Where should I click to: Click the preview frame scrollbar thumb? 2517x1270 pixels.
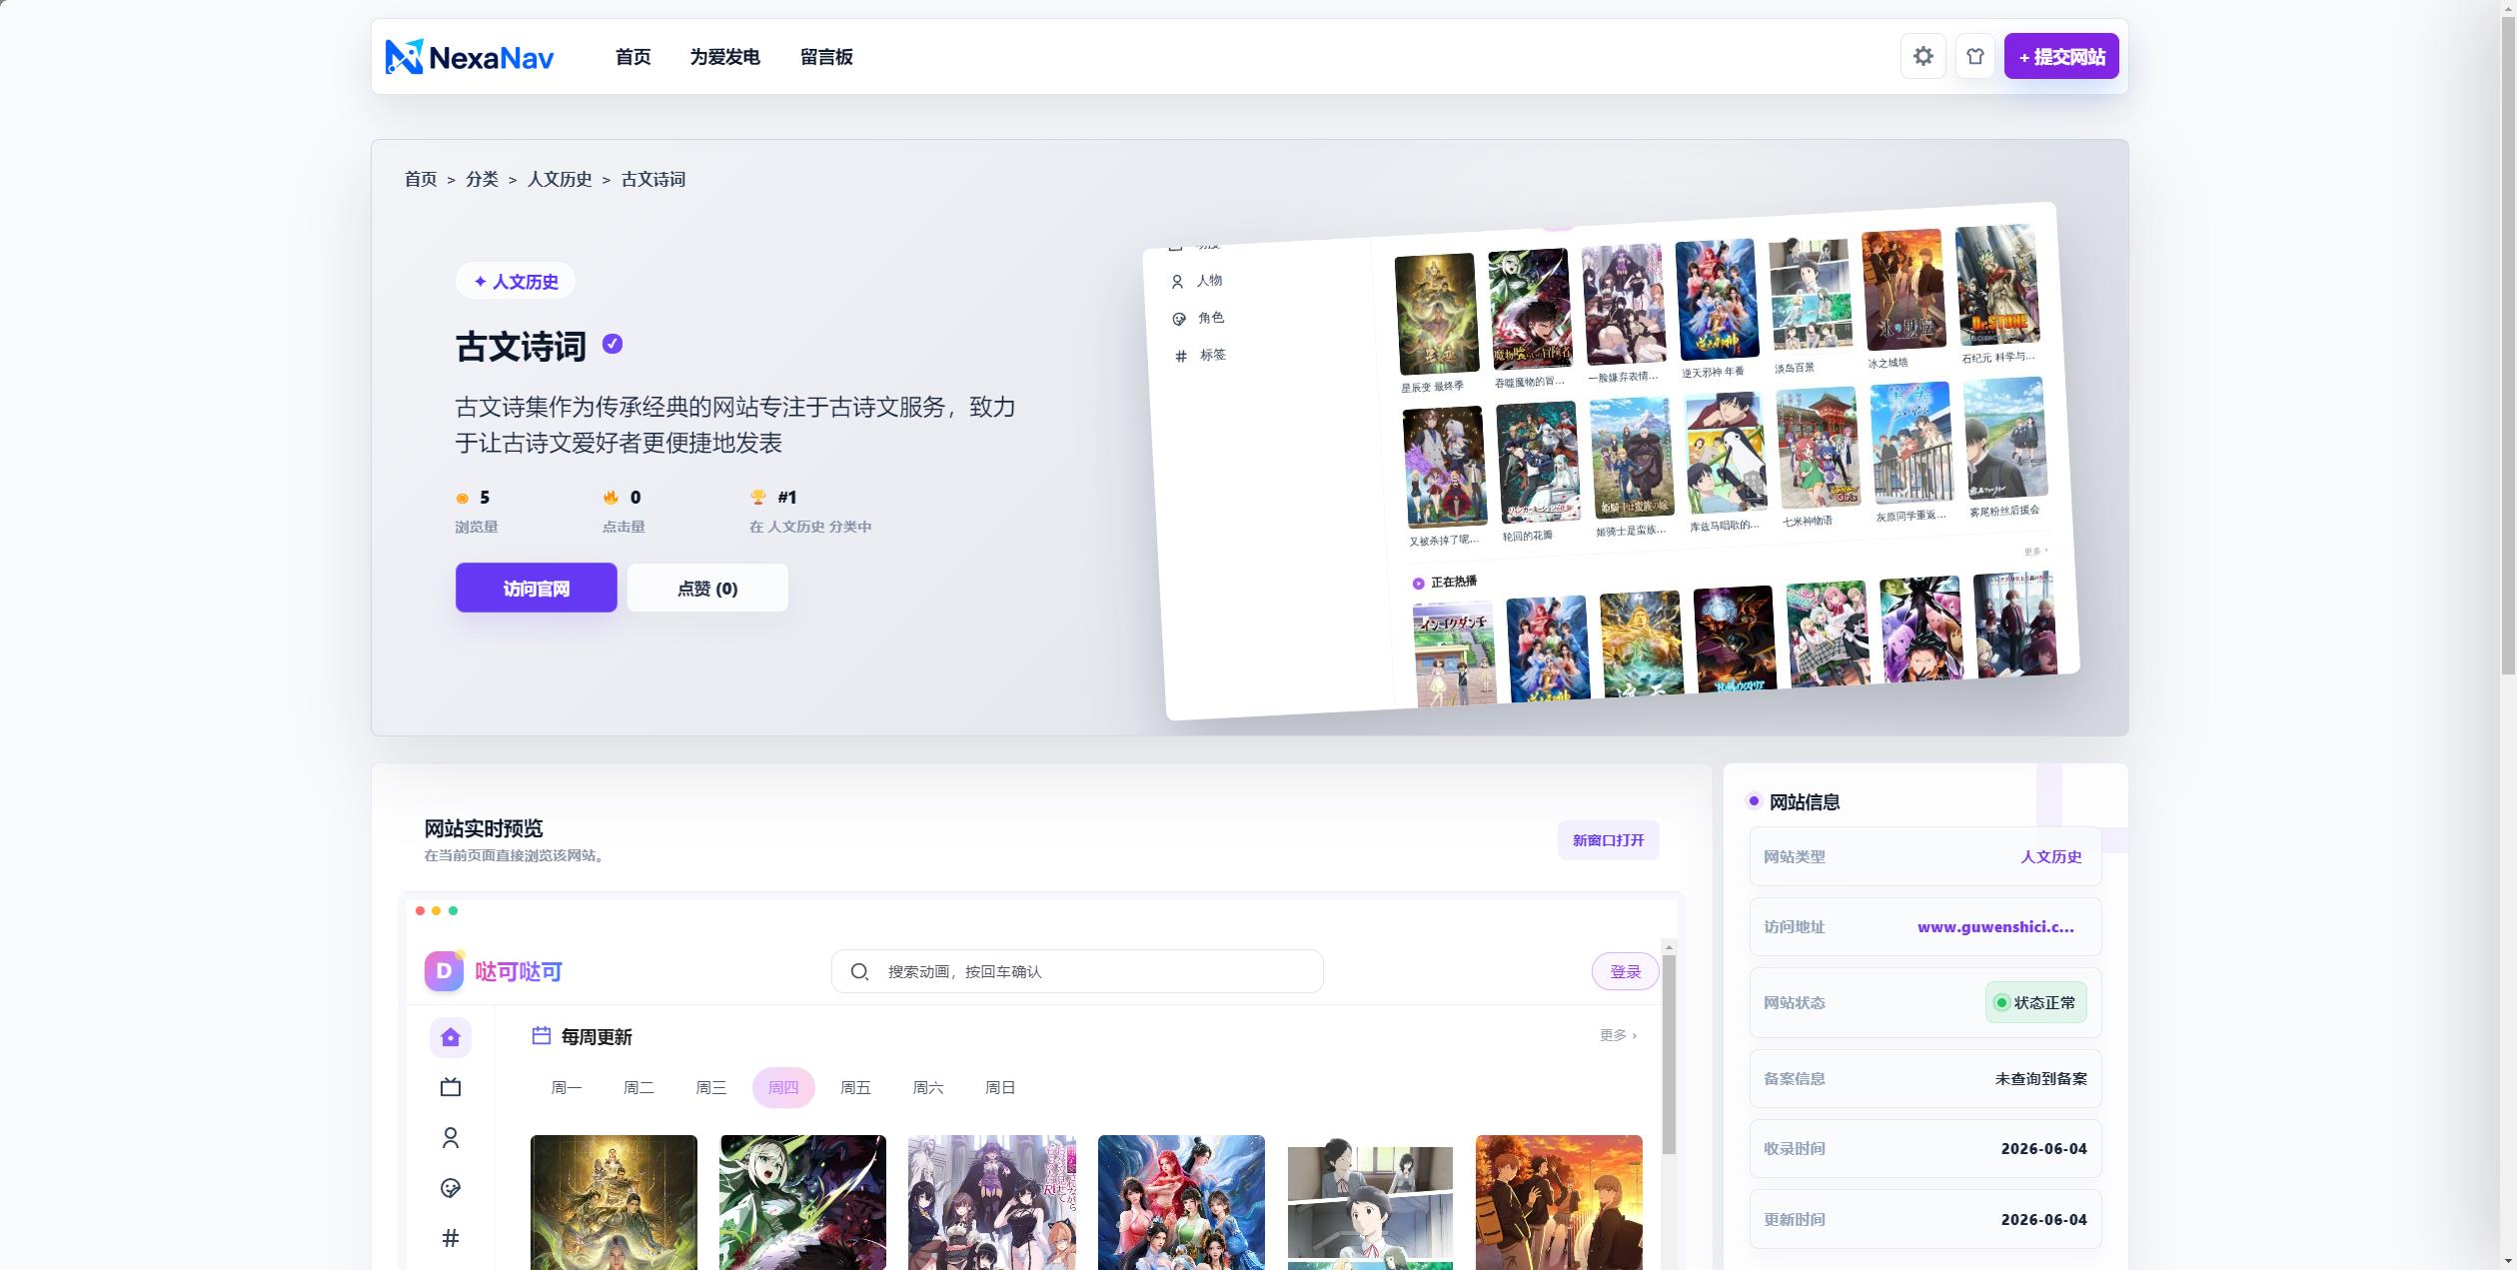pos(1669,1054)
